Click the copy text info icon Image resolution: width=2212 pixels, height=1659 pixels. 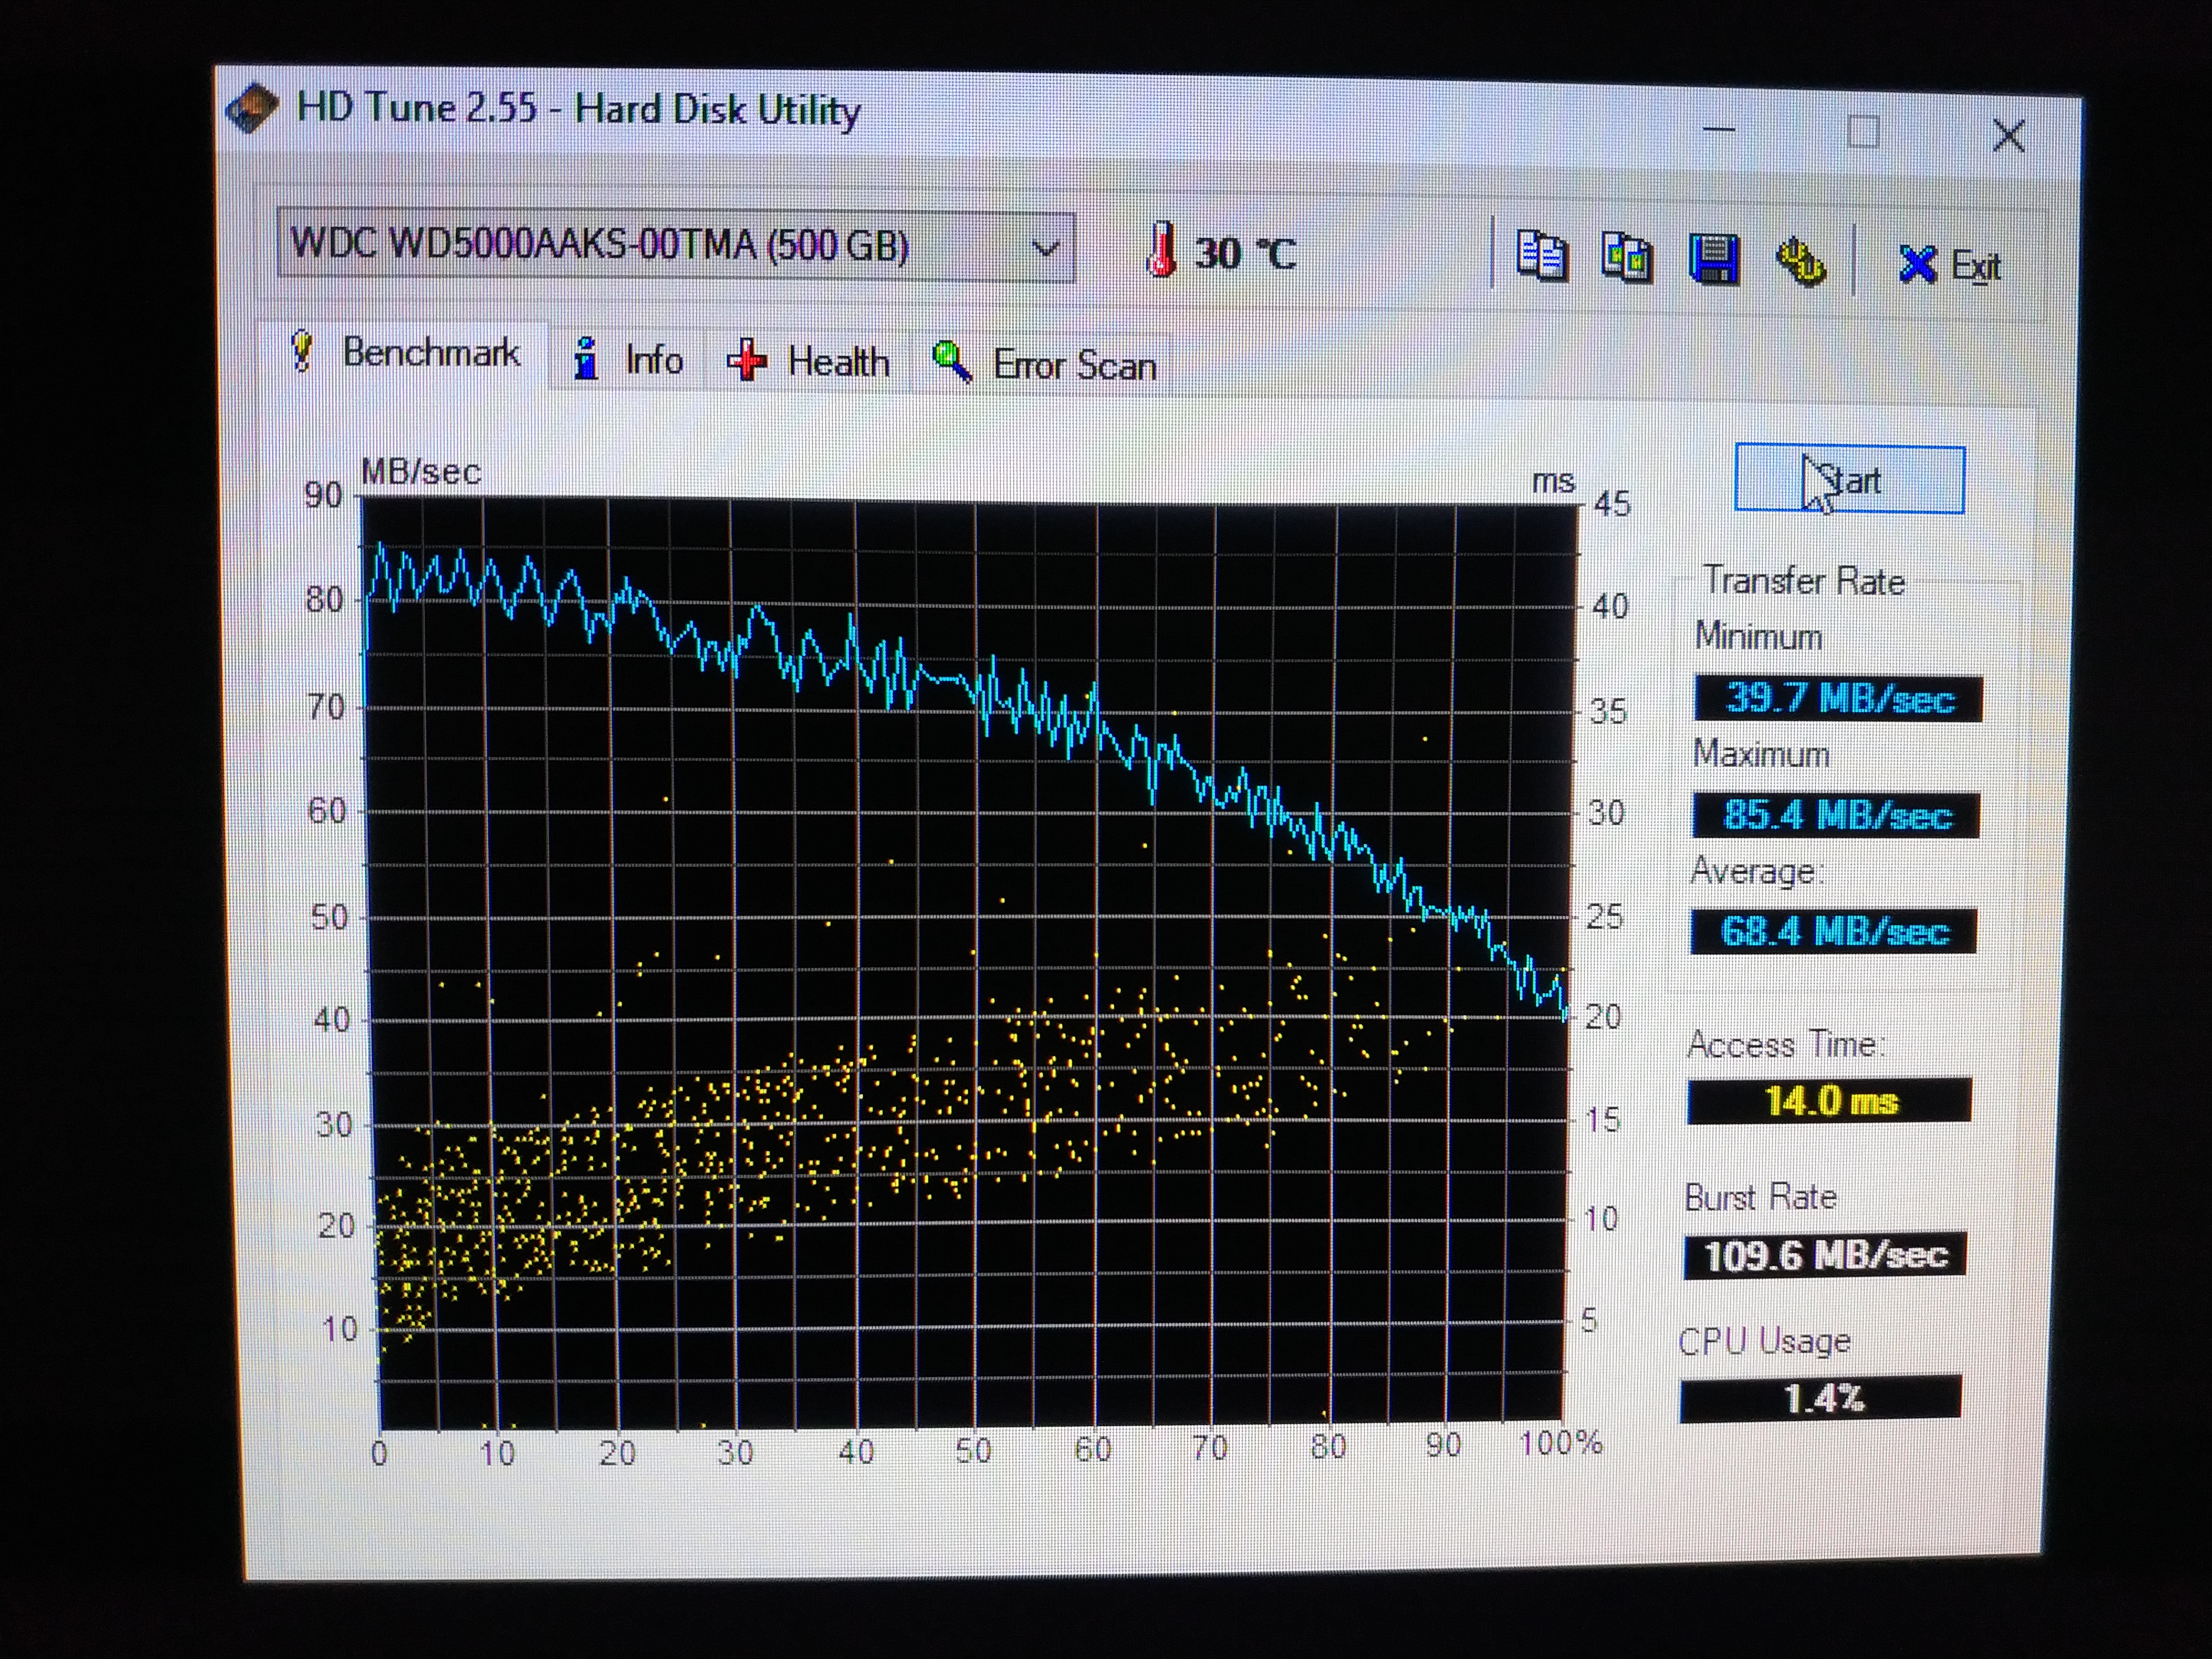1541,257
